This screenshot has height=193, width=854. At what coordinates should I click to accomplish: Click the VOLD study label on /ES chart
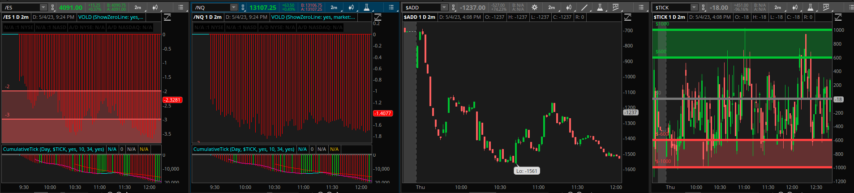[x=111, y=17]
